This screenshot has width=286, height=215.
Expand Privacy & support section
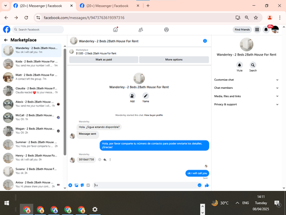[247, 104]
